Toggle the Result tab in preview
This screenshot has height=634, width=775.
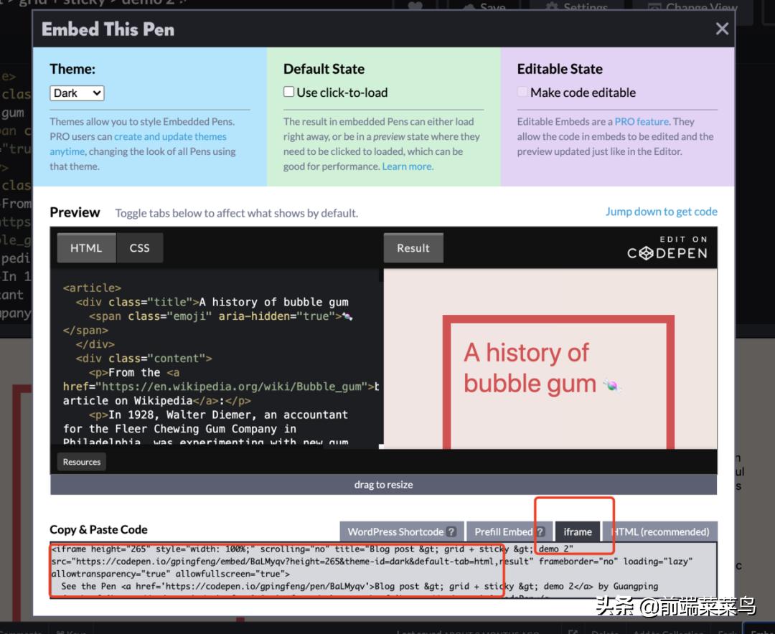[413, 248]
